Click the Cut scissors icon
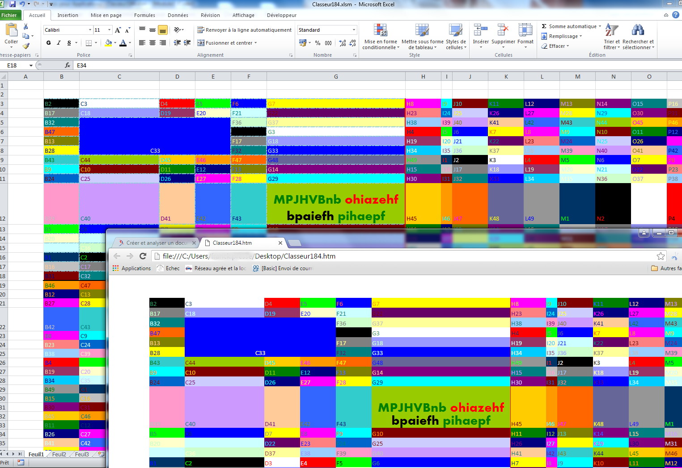The height and width of the screenshot is (468, 682). point(25,27)
